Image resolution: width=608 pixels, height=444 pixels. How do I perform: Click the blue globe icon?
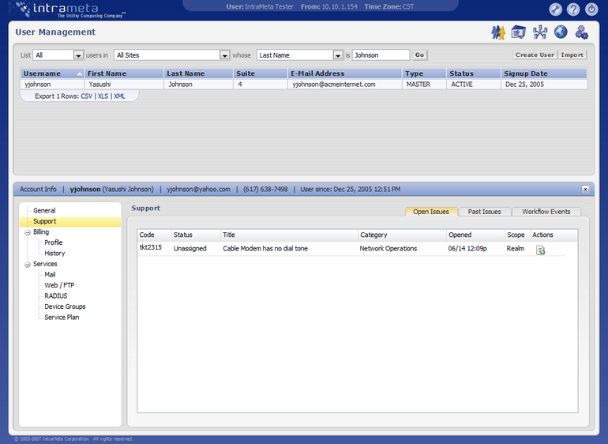tap(561, 32)
